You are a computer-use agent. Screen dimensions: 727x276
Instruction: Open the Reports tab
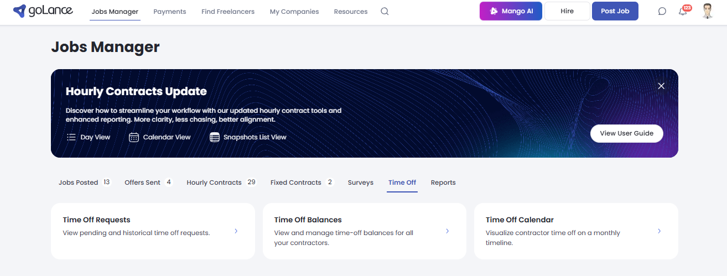pyautogui.click(x=443, y=183)
